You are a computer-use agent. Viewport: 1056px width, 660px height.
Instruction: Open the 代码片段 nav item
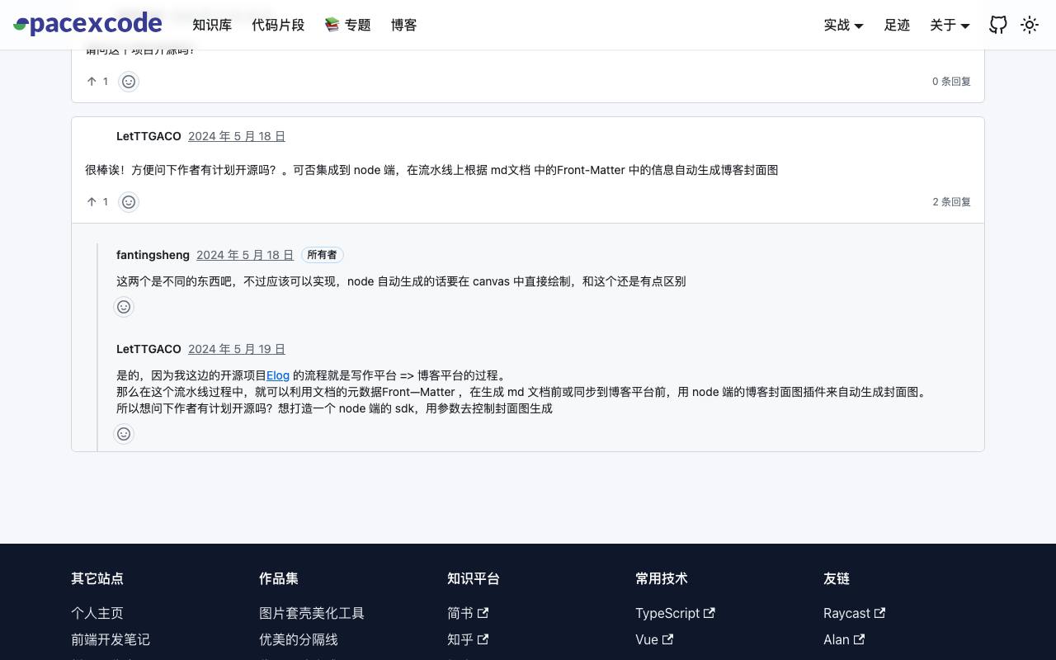(278, 25)
